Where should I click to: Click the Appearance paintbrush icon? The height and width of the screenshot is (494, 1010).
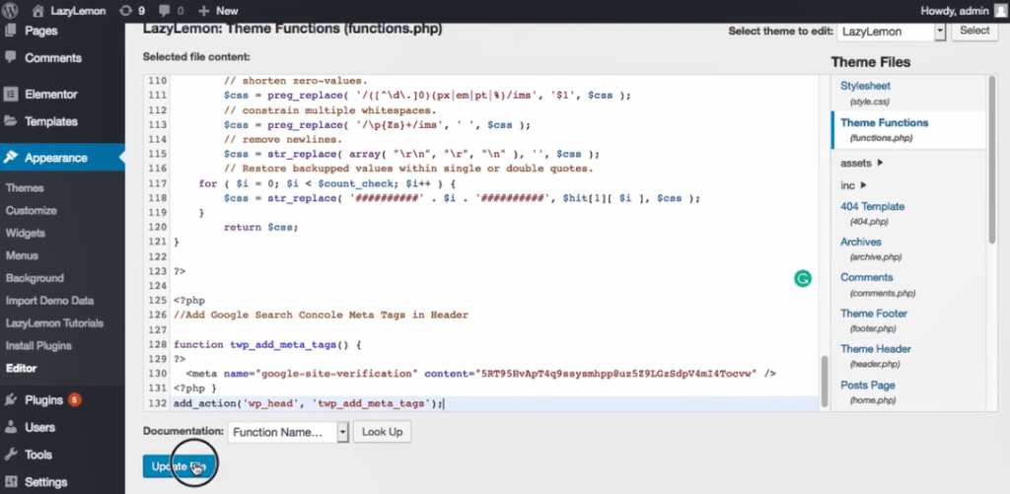coord(10,157)
